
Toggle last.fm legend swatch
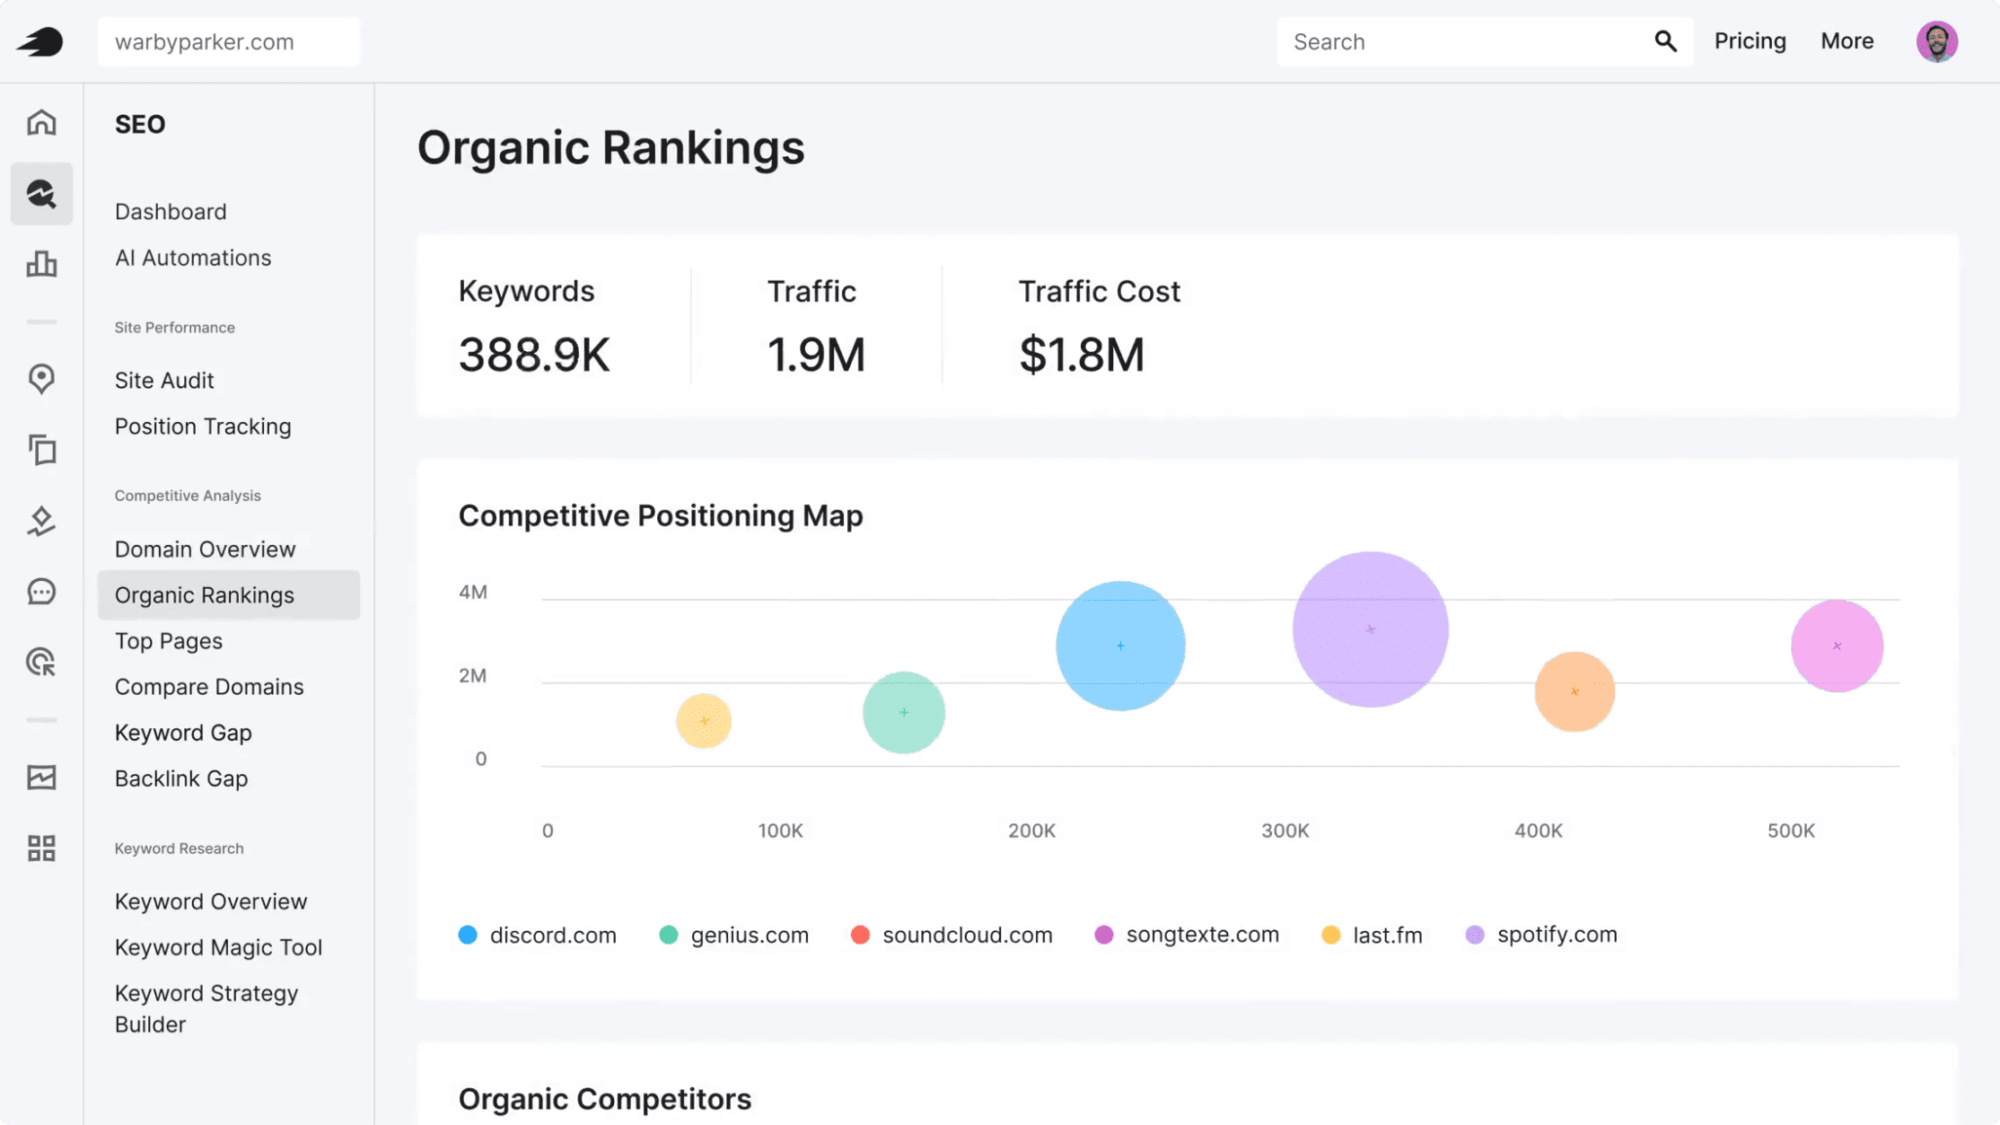point(1331,935)
